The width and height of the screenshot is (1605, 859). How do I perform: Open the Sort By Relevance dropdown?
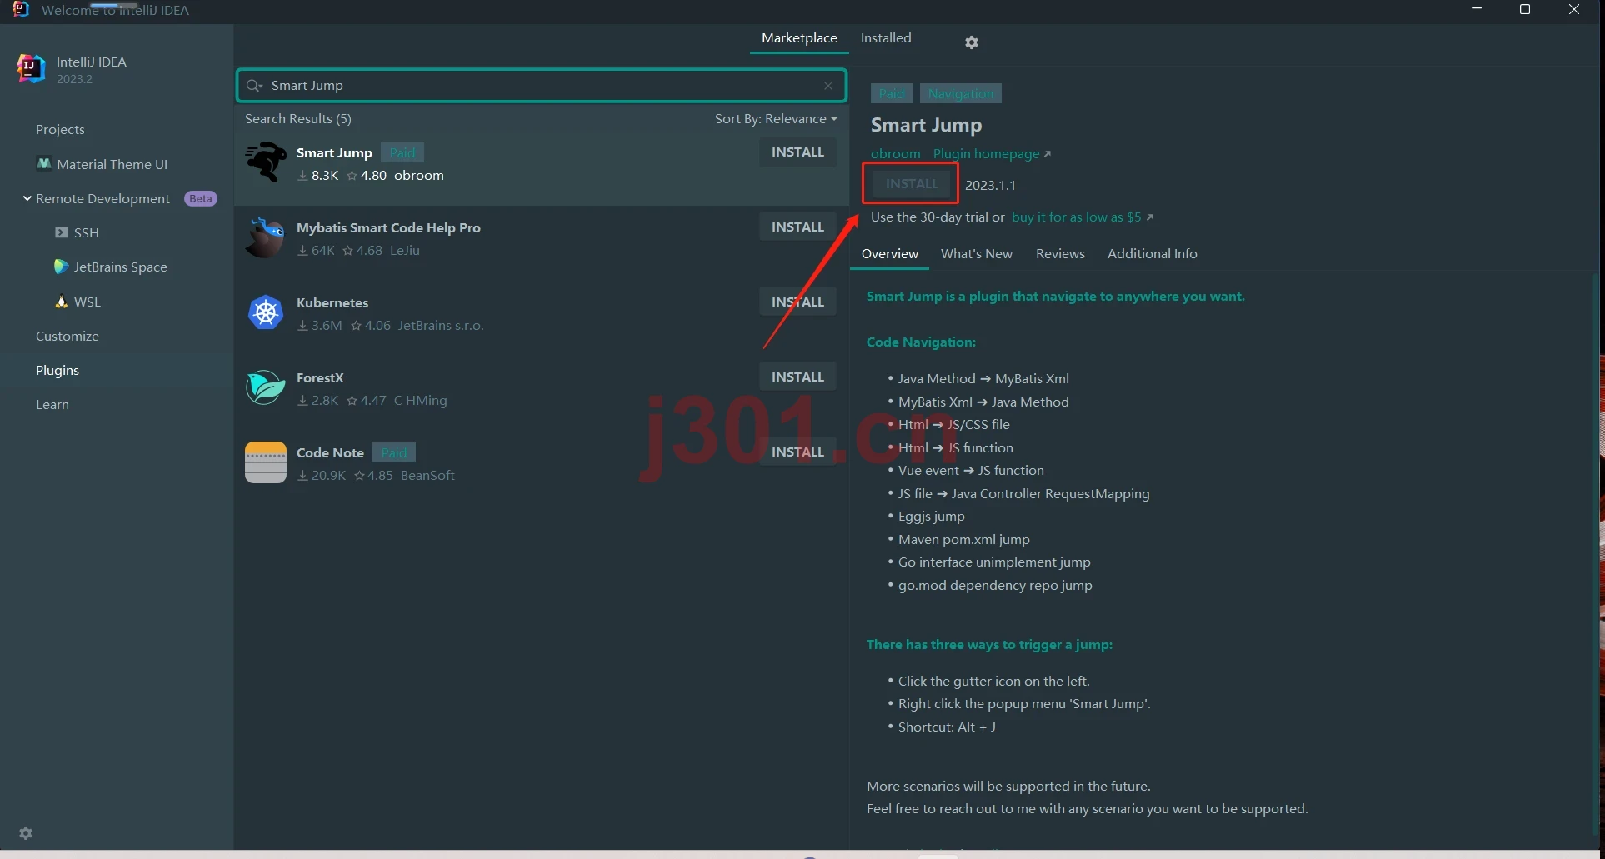pyautogui.click(x=776, y=119)
